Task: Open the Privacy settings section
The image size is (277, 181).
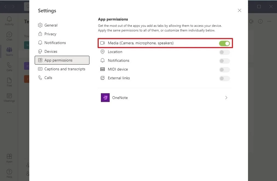Action: point(62,34)
